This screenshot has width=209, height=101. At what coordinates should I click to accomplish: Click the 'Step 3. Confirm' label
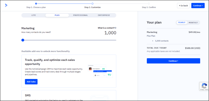pos(149,7)
